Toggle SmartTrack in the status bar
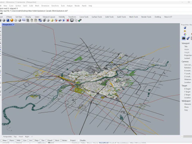The width and height of the screenshot is (192, 144). [x=104, y=143]
